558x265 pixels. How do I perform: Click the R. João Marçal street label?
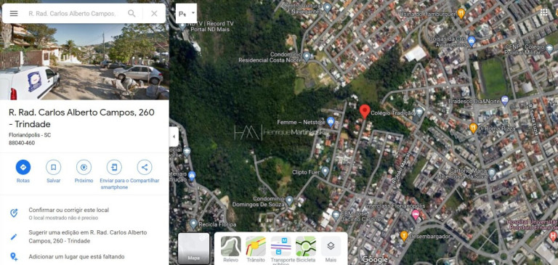[401, 168]
